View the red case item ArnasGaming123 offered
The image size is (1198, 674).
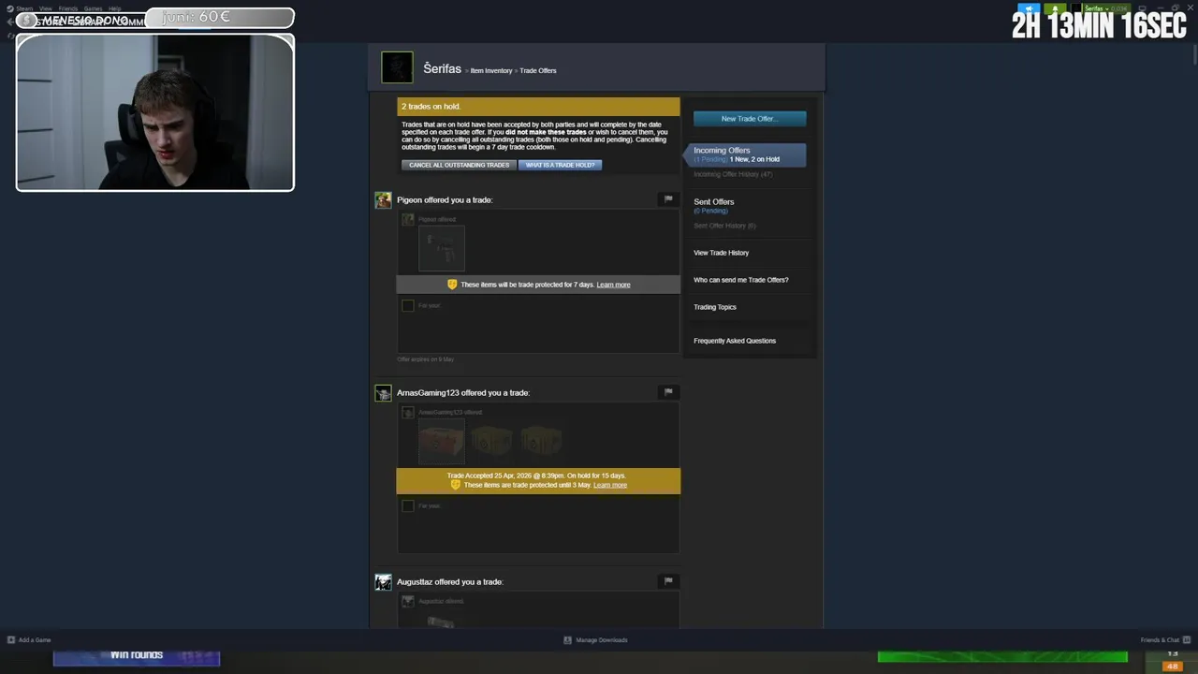pos(441,441)
